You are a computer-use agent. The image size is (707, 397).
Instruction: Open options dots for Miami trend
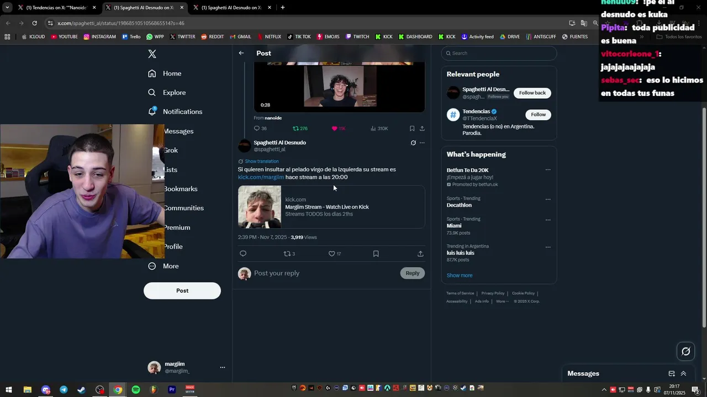[x=548, y=219]
